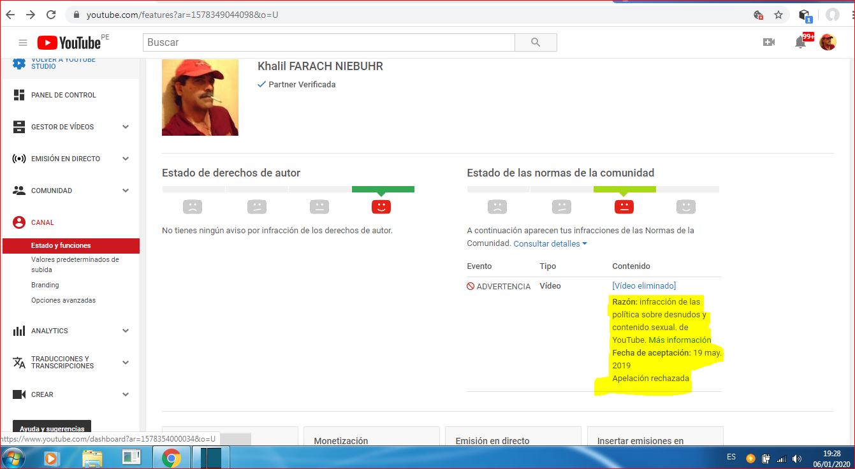Screen dimensions: 855x469
Task: Click the Khalil FARACH NIEBUHR channel name
Action: pos(320,66)
